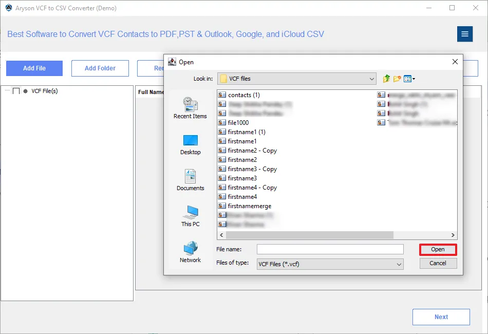
Task: Click the Next button
Action: [x=441, y=317]
